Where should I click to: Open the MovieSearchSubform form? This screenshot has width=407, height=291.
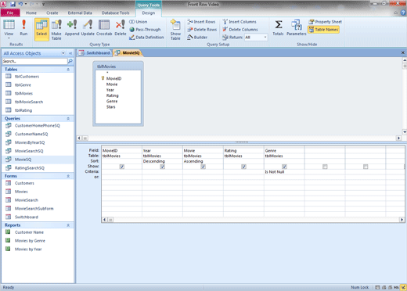[x=34, y=208]
